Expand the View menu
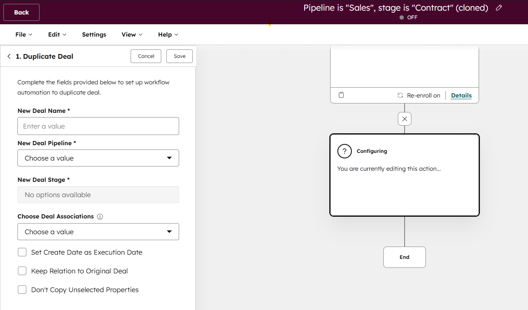 132,34
